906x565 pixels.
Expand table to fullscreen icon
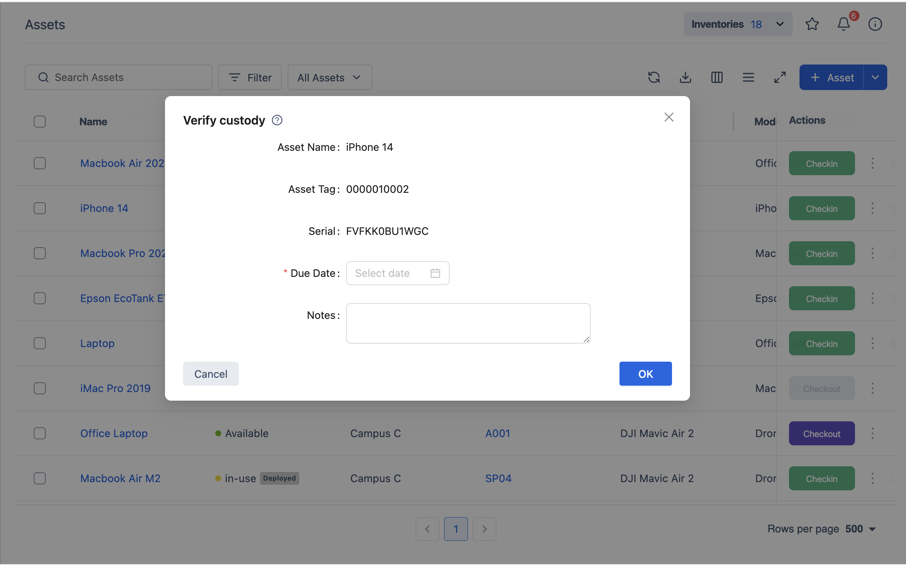[780, 77]
